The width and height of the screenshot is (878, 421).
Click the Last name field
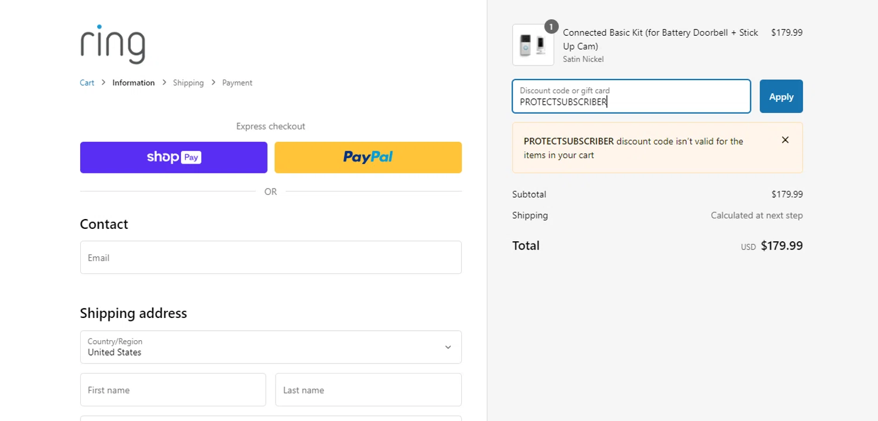coord(368,390)
